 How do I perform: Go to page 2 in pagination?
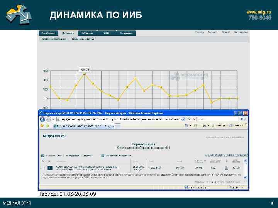coord(213,182)
